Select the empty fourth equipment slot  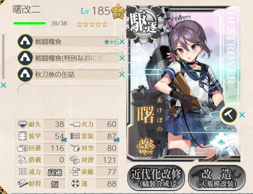68,91
